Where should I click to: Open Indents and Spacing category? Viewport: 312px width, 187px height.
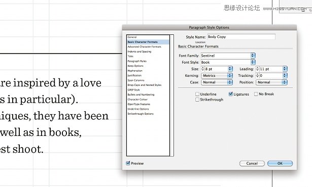coord(140,52)
